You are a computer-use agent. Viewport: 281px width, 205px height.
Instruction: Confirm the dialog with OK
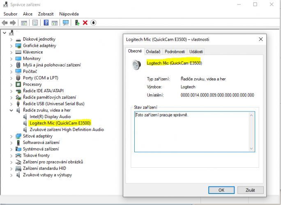(221, 190)
